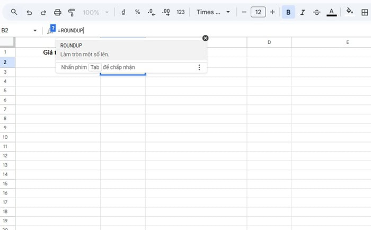
Task: Click the font size field showing 12
Action: [258, 12]
